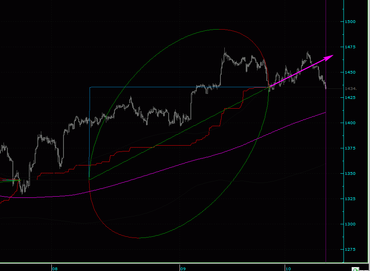370x271 pixels.
Task: Click the 1500 price axis label
Action: (x=350, y=22)
